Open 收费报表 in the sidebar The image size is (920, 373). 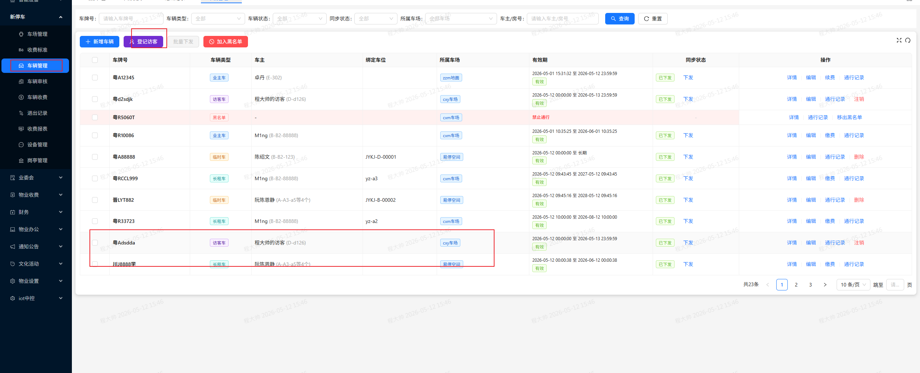(x=36, y=129)
